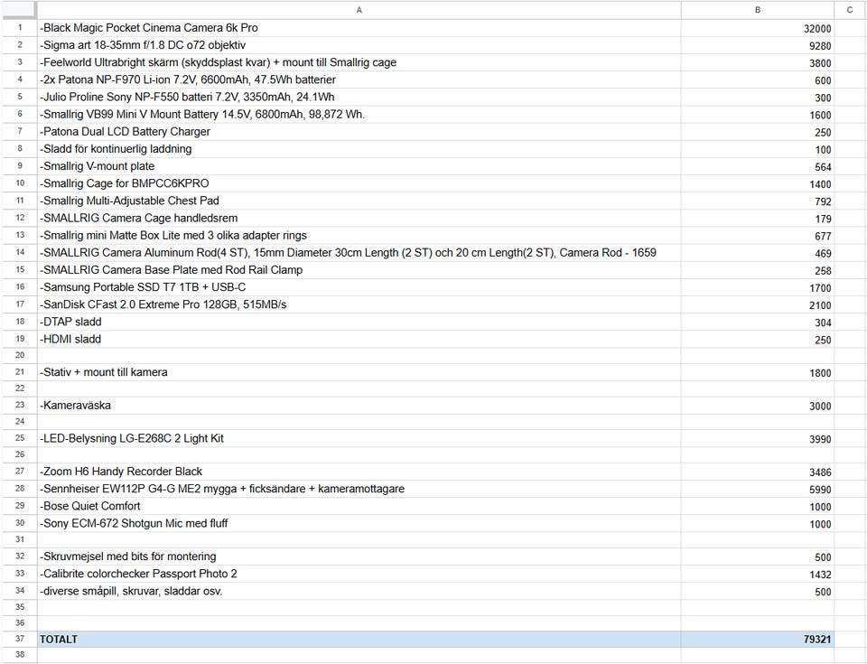The image size is (867, 664).
Task: Select the TOTALT label cell
Action: click(359, 639)
